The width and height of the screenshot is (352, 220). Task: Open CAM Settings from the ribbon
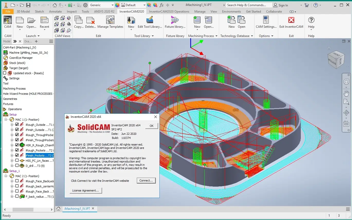266,22
